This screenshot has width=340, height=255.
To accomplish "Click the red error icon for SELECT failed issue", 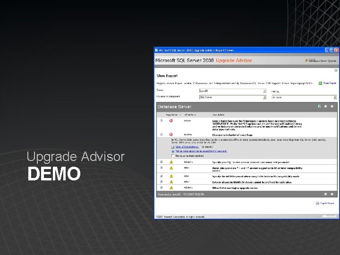I will click(171, 120).
